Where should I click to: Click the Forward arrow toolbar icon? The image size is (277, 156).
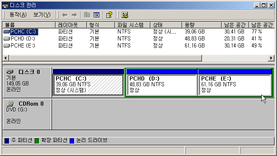point(74,15)
